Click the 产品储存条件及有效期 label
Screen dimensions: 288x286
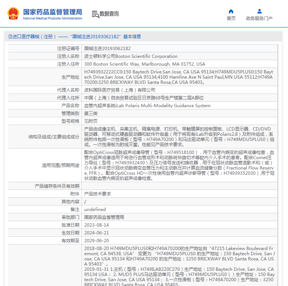point(57,186)
